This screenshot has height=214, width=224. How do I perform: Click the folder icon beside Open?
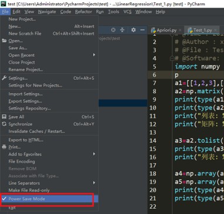click(4, 40)
